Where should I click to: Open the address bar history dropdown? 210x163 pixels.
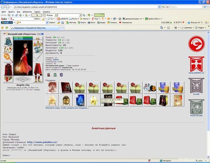tap(159, 7)
